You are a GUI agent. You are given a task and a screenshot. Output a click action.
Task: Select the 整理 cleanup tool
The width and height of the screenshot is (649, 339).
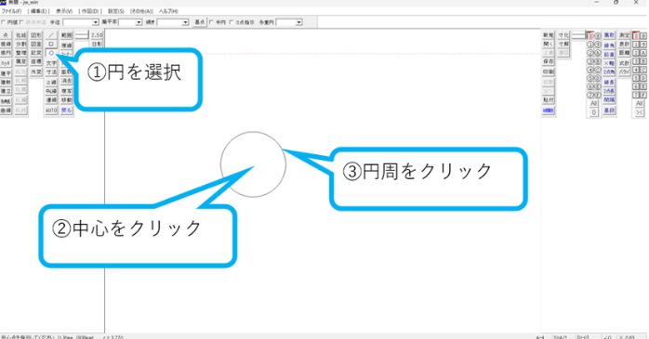point(21,53)
